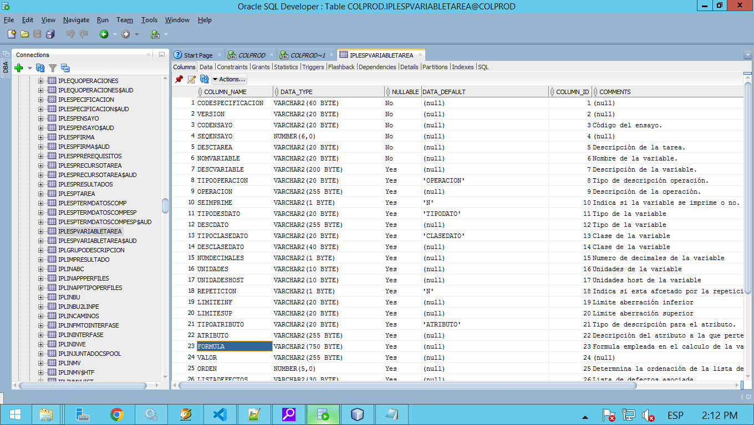Screen dimensions: 754x425
Task: Open the Navigate menu
Action: pyautogui.click(x=76, y=20)
